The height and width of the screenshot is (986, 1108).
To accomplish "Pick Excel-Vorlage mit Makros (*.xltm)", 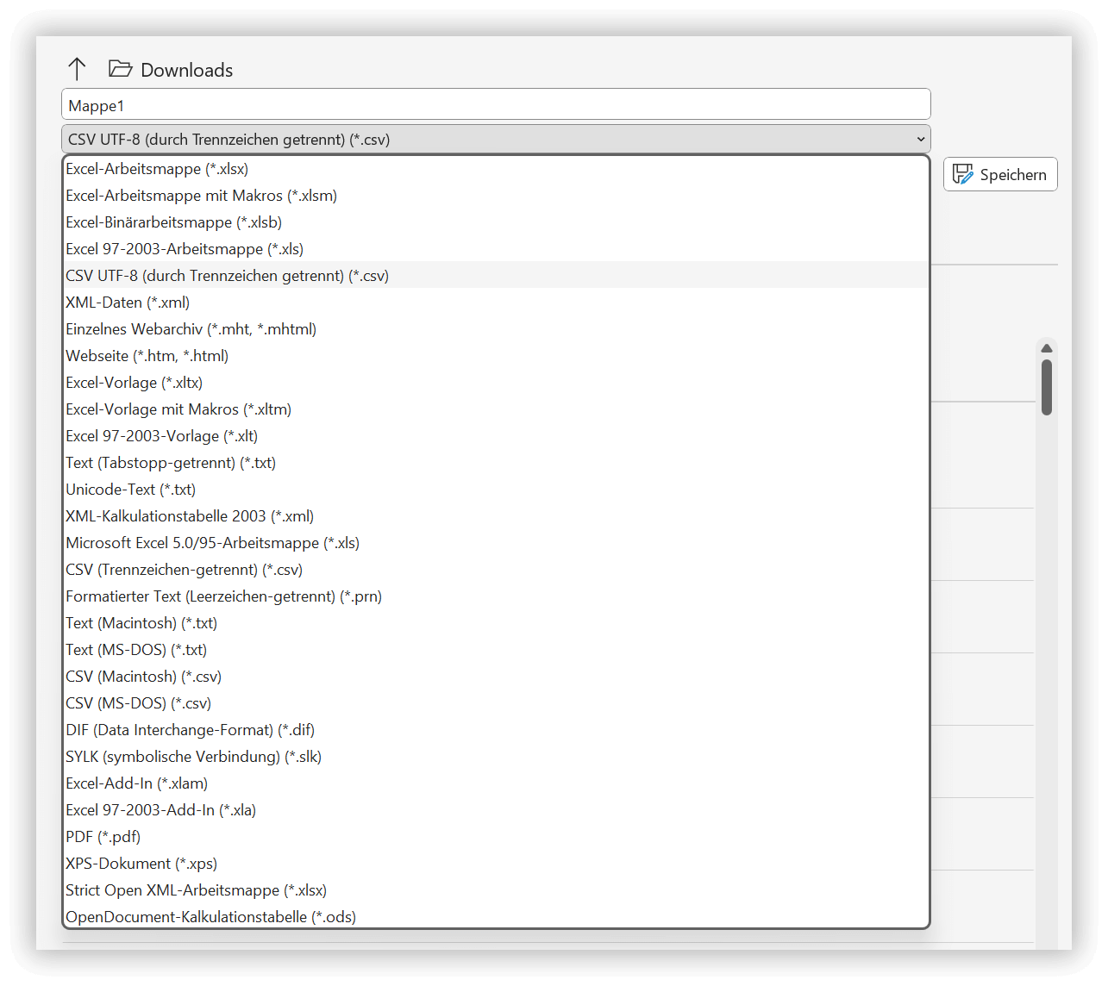I will coord(496,409).
